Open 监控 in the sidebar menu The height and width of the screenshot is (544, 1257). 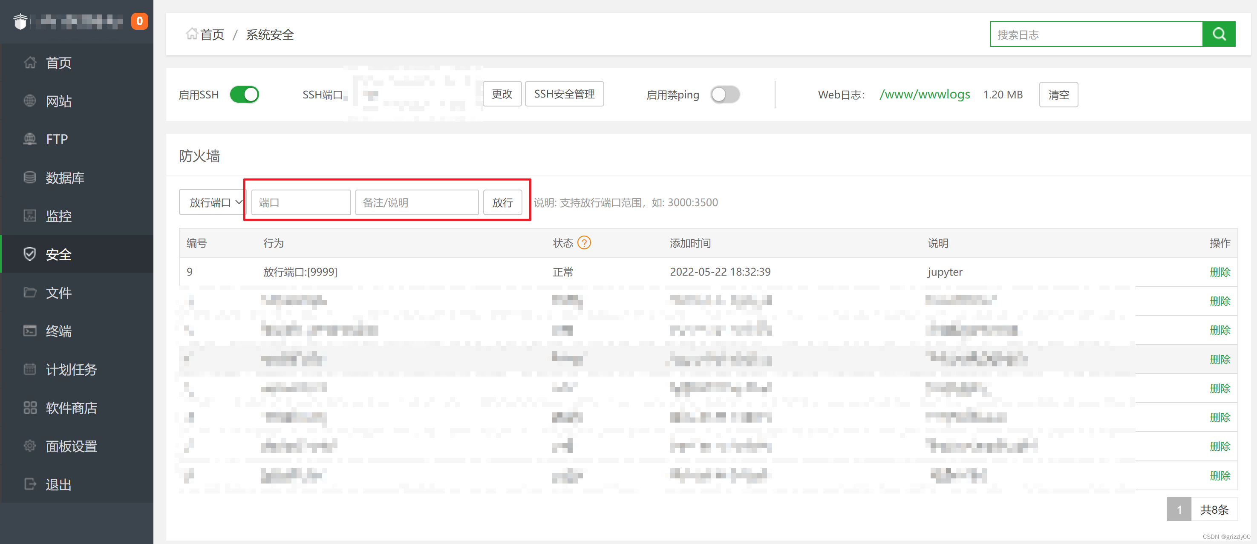(58, 216)
